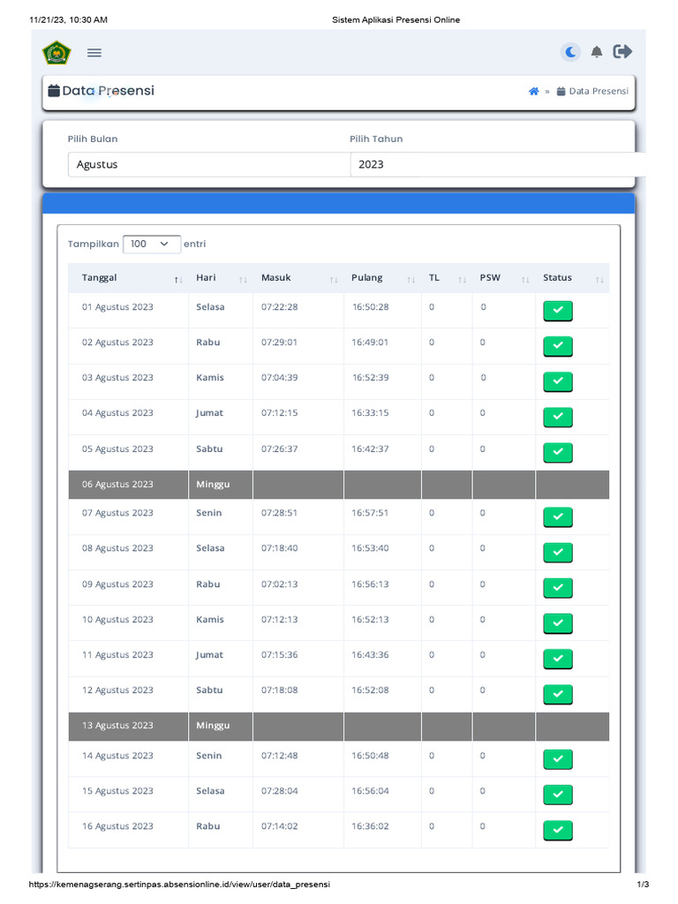Sort table by Tanggal column

point(129,278)
